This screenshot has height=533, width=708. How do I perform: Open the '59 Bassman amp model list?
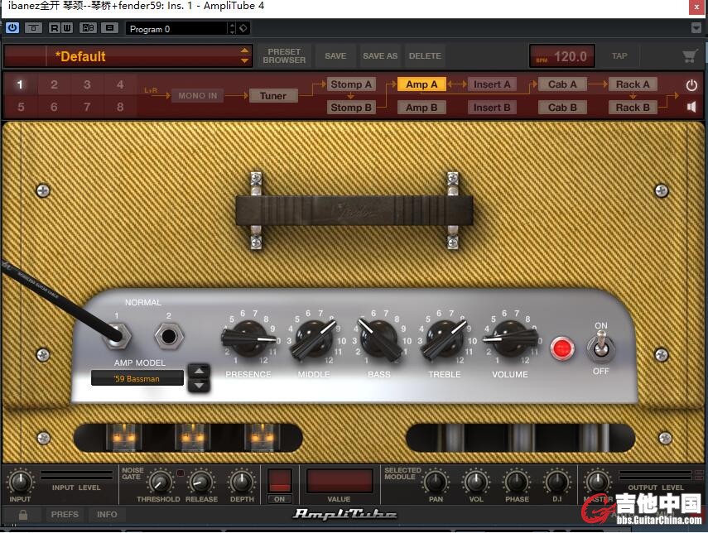click(137, 378)
